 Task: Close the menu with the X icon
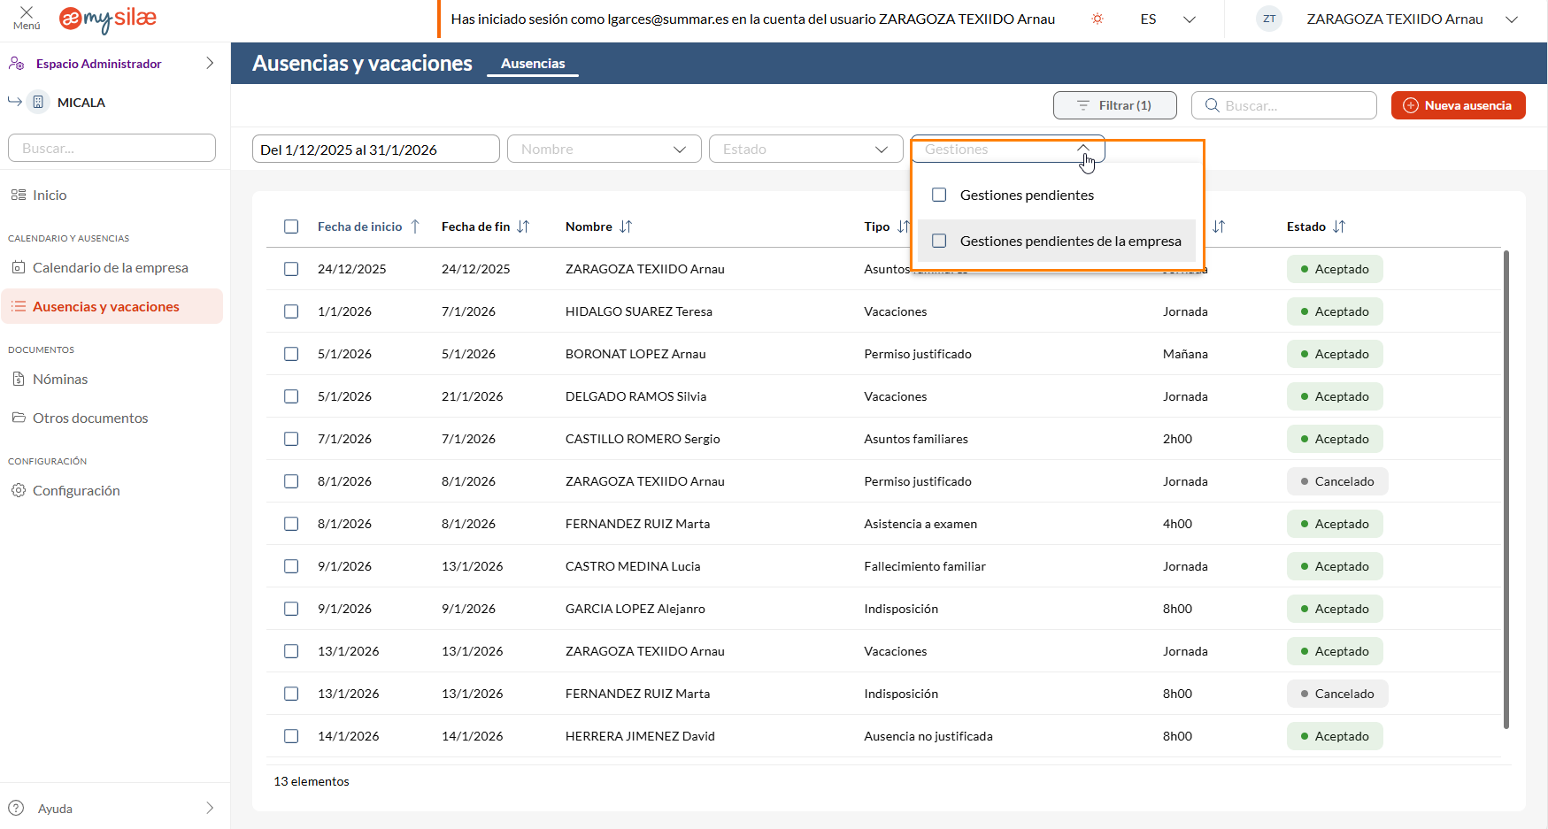point(27,14)
